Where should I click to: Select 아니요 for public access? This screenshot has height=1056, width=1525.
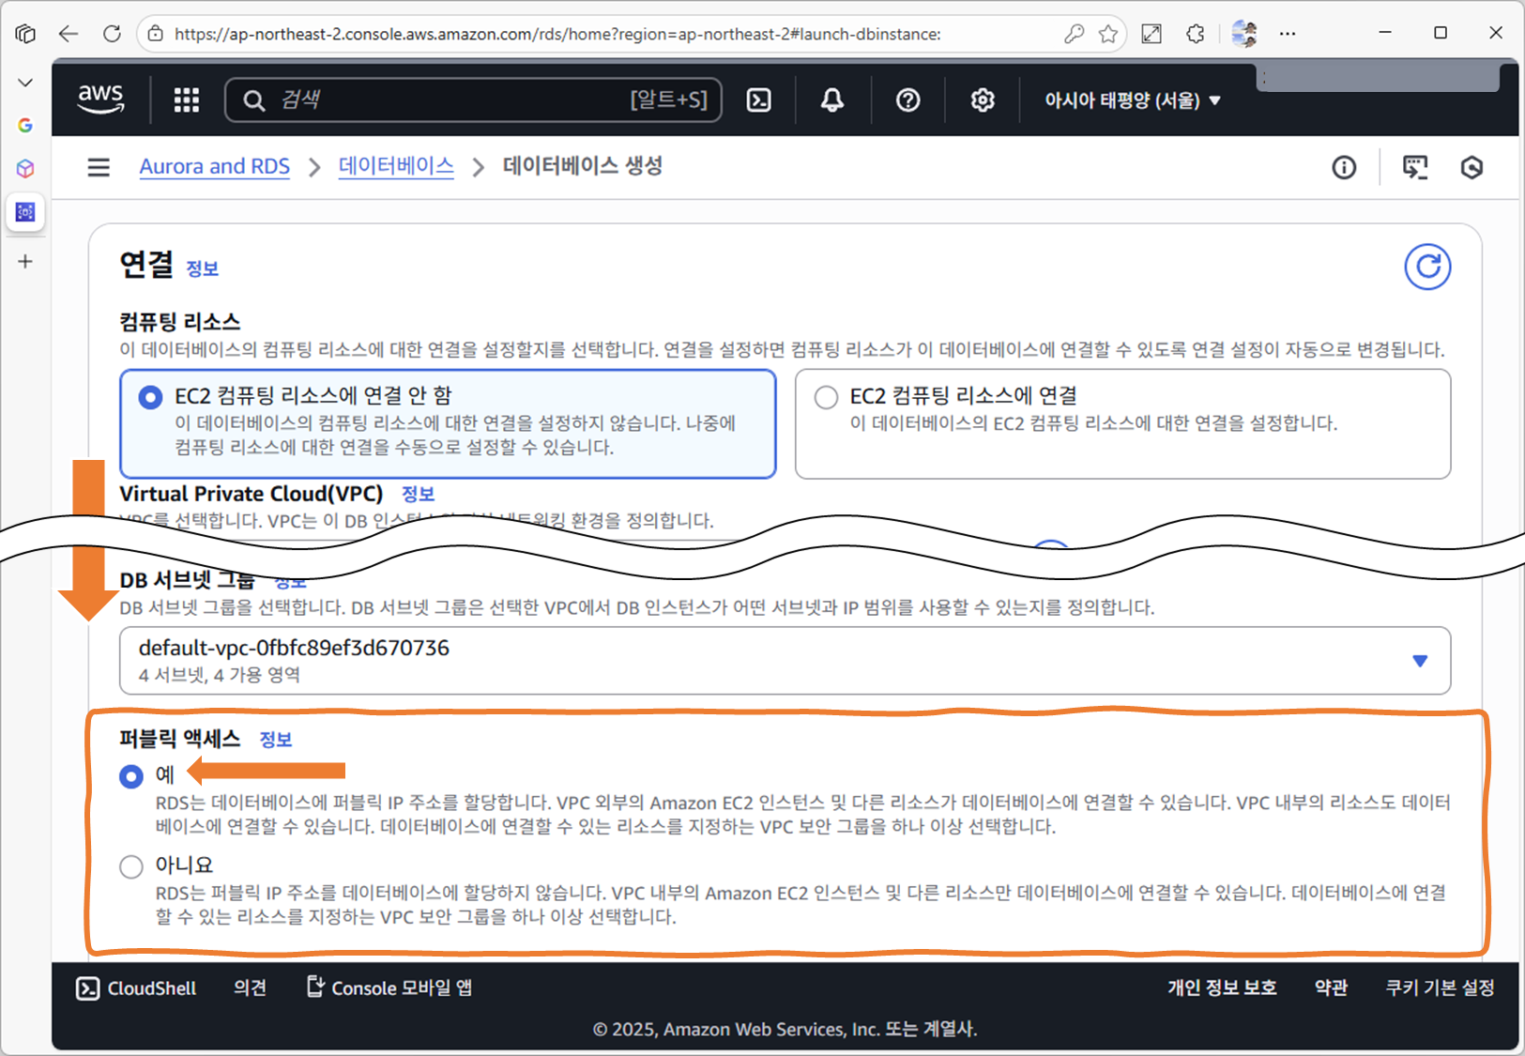tap(131, 866)
